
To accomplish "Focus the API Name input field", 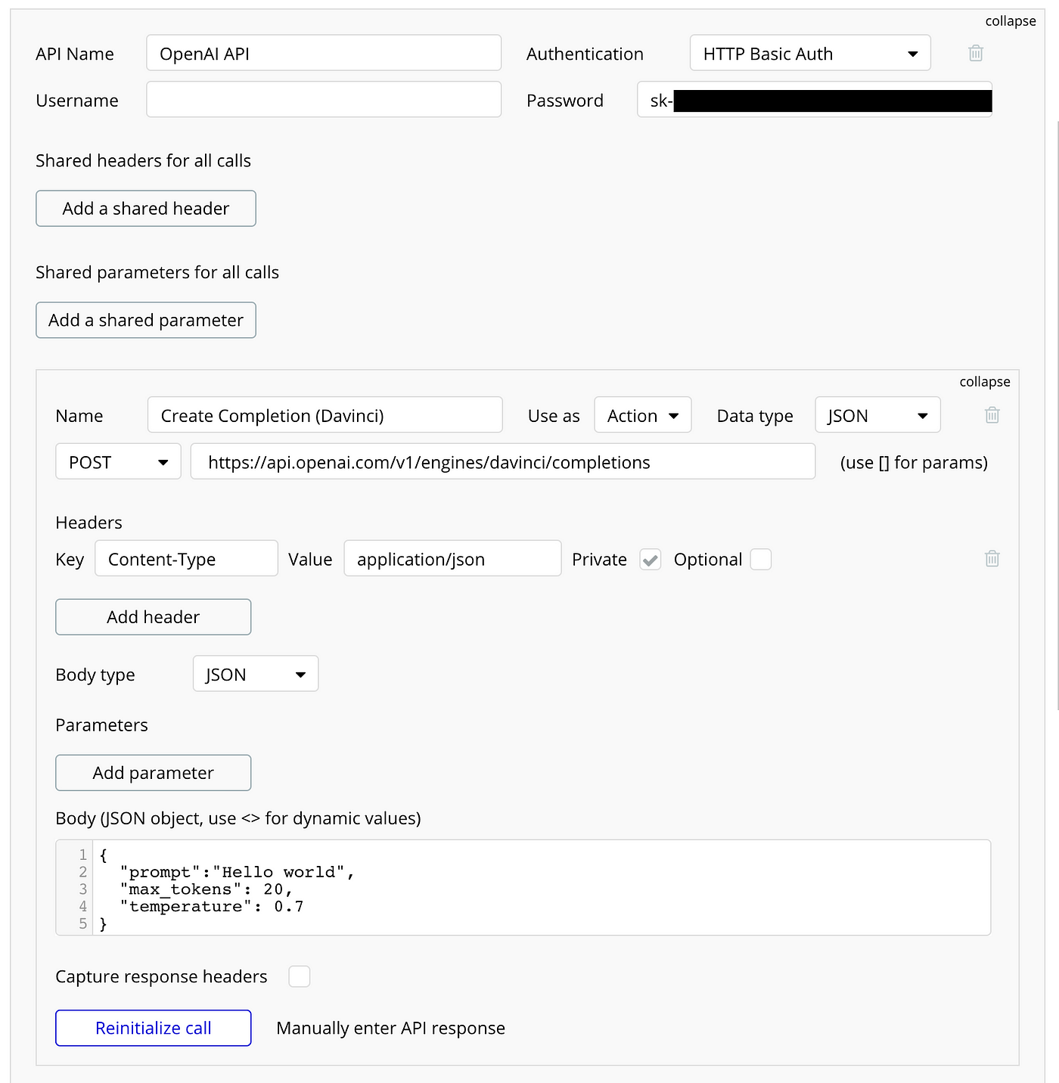I will pyautogui.click(x=324, y=54).
